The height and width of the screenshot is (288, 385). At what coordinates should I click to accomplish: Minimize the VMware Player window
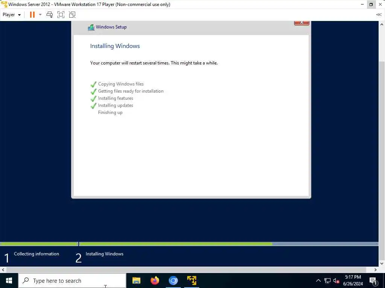[x=362, y=4]
